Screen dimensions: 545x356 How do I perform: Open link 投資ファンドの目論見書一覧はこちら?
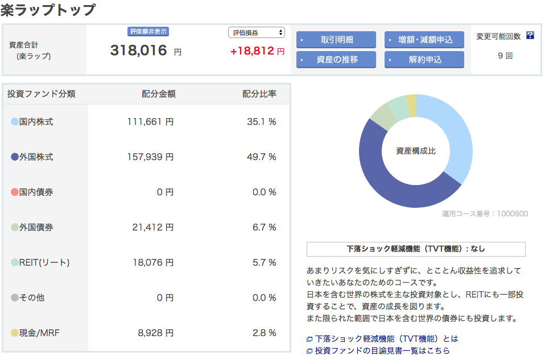382,351
